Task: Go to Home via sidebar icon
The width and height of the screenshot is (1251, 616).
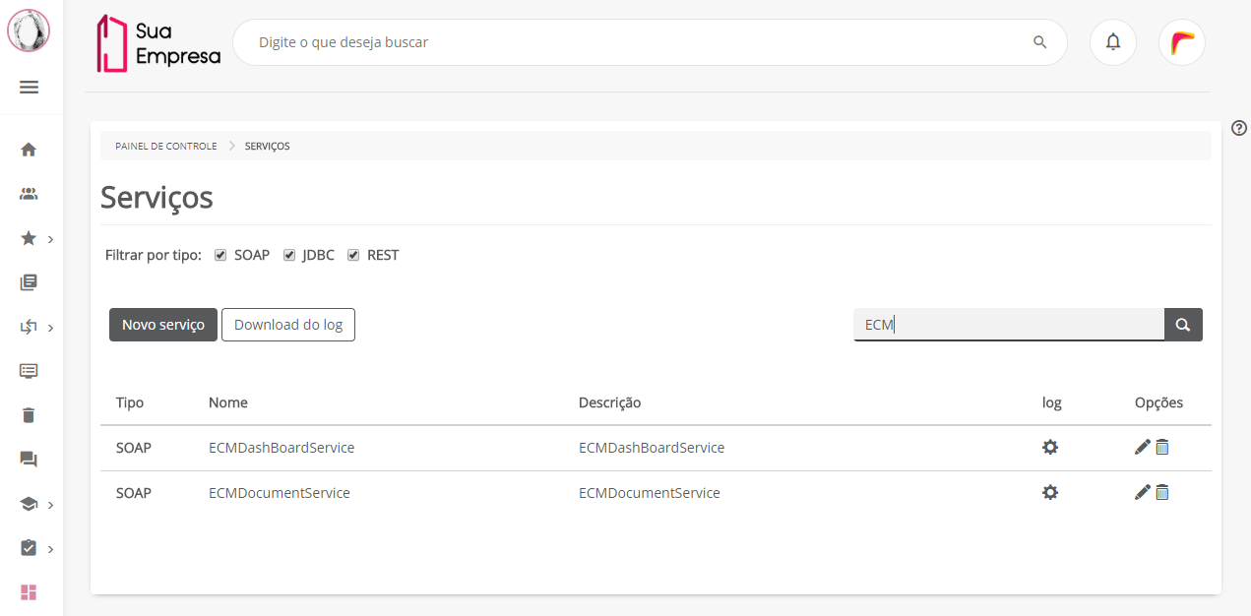Action: (x=29, y=150)
